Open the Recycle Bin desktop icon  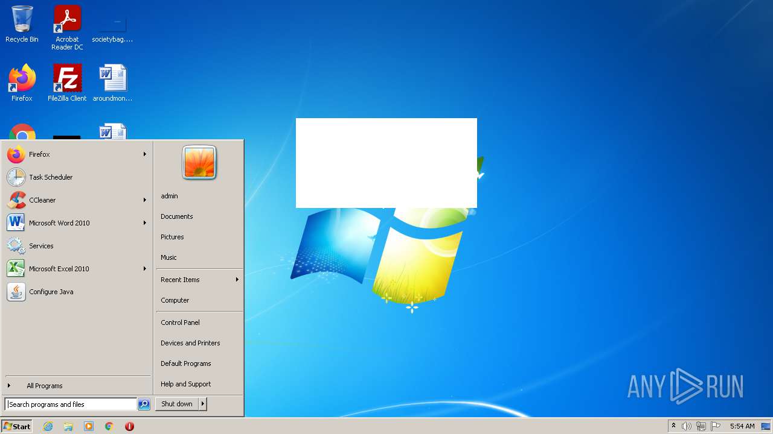pyautogui.click(x=22, y=24)
